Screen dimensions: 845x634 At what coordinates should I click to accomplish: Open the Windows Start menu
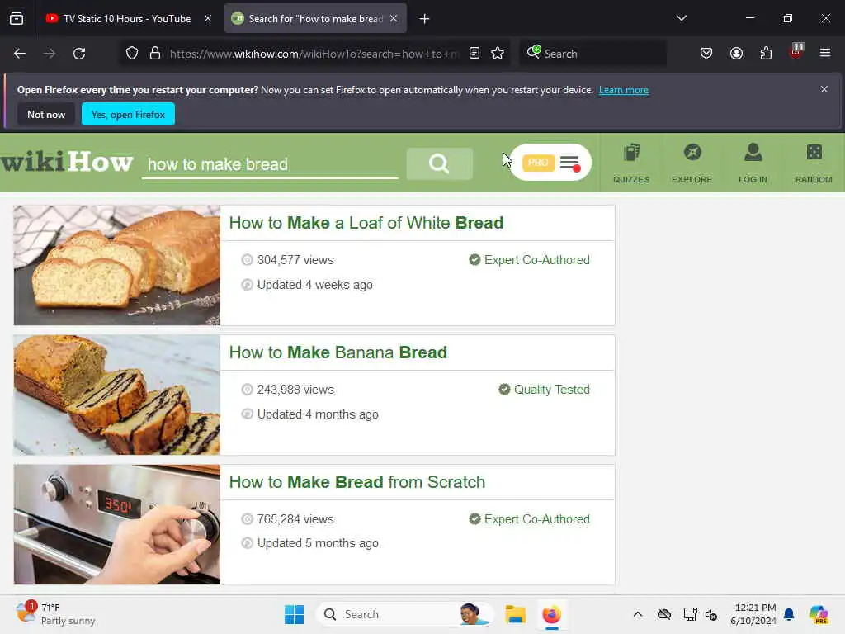295,614
